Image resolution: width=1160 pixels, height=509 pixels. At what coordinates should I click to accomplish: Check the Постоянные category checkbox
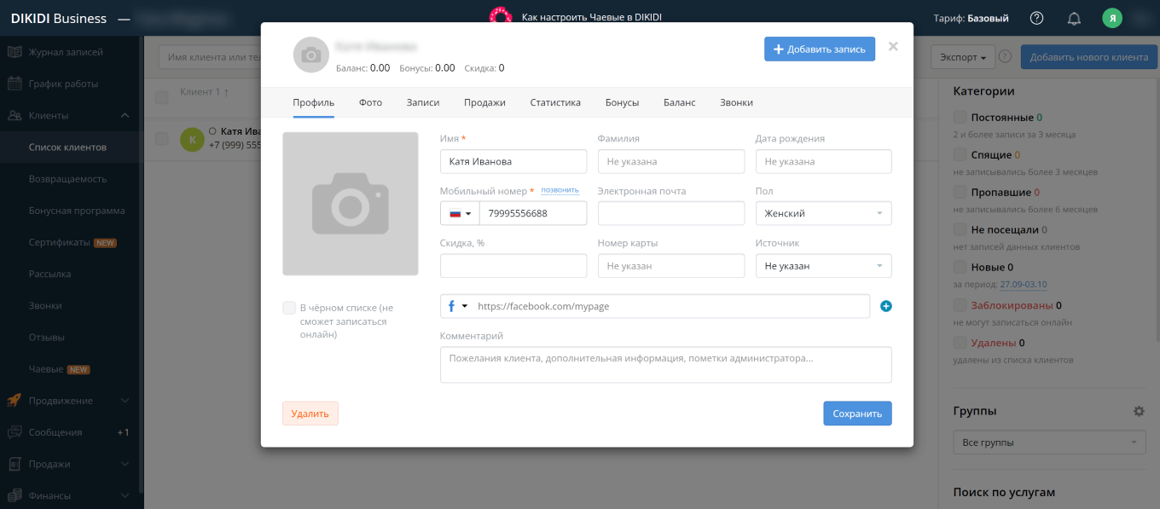point(960,117)
